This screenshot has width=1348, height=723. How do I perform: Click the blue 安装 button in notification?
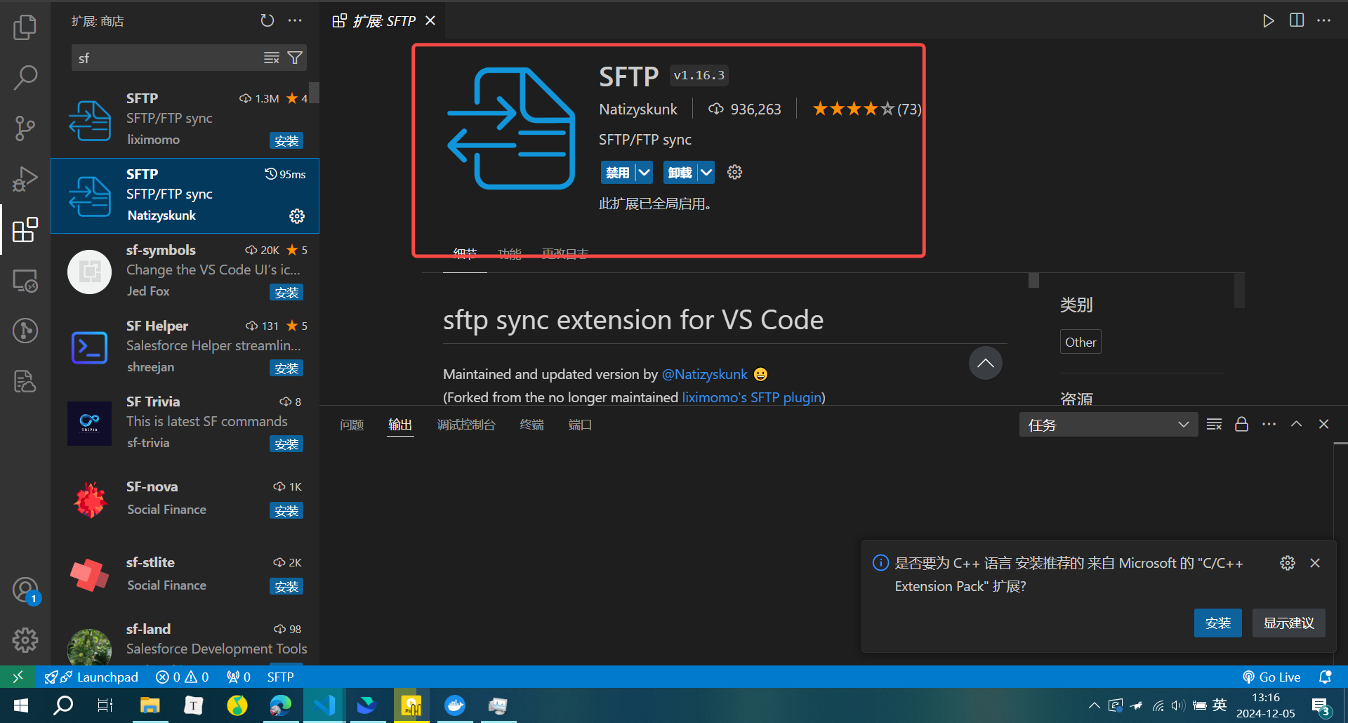coord(1218,623)
